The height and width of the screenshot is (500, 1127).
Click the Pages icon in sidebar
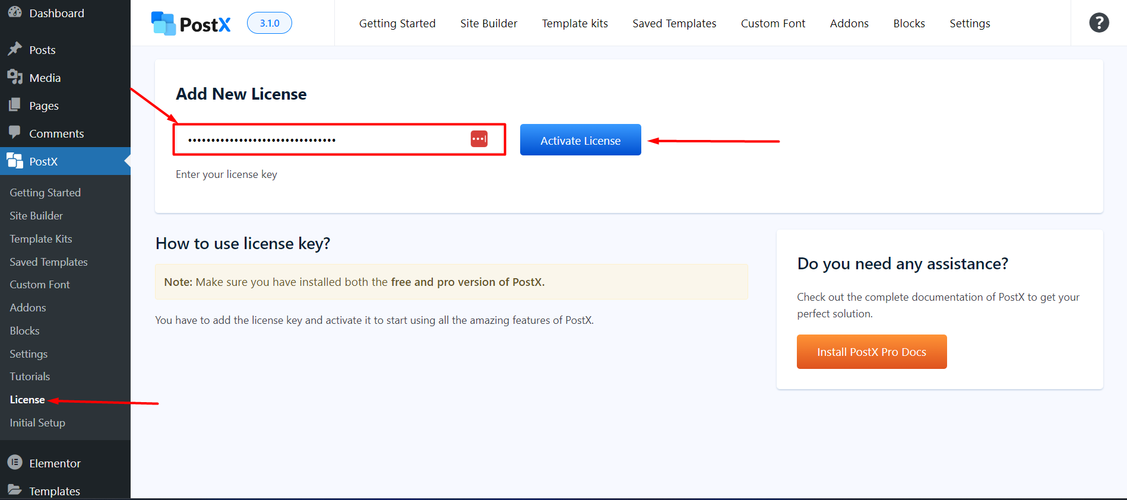(15, 105)
